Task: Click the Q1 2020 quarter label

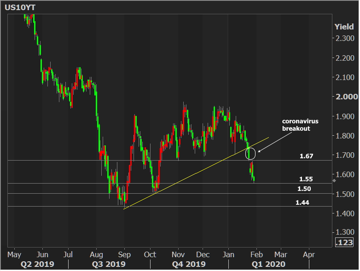Action: tap(267, 264)
